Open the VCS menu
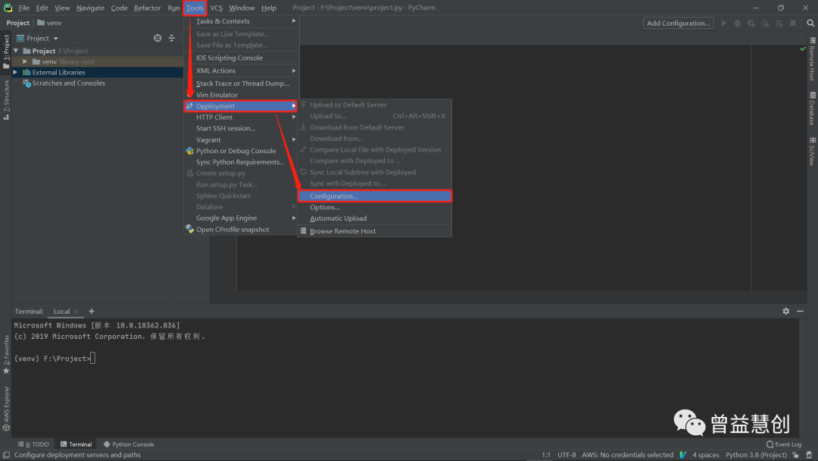The width and height of the screenshot is (818, 461). click(x=216, y=8)
